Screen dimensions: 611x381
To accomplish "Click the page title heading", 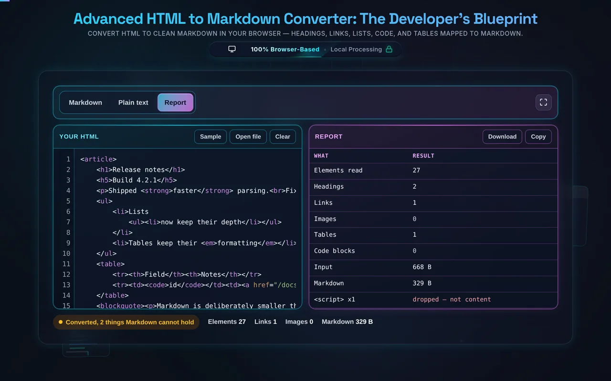I will 305,19.
